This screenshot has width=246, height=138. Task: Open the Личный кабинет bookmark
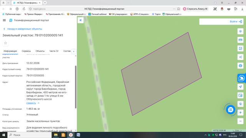coord(98,14)
